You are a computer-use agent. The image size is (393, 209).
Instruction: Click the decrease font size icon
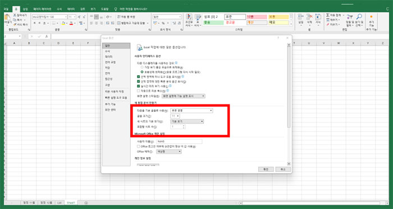(x=84, y=17)
